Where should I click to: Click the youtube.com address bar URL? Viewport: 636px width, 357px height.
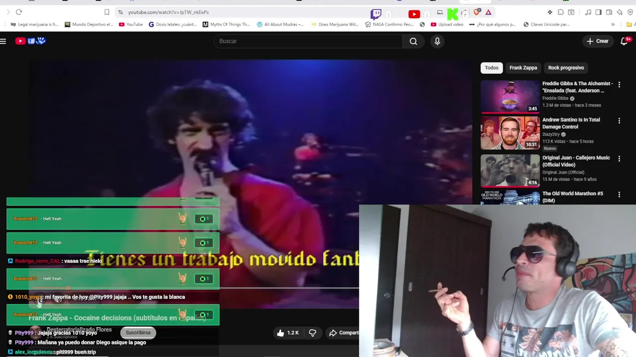(168, 12)
